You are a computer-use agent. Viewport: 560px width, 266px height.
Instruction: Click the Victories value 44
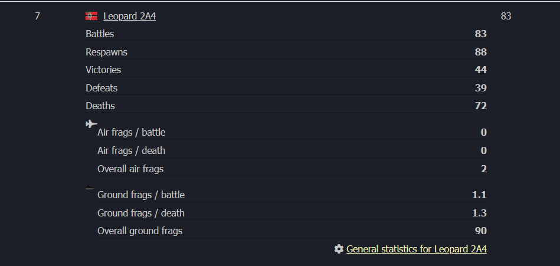click(480, 70)
